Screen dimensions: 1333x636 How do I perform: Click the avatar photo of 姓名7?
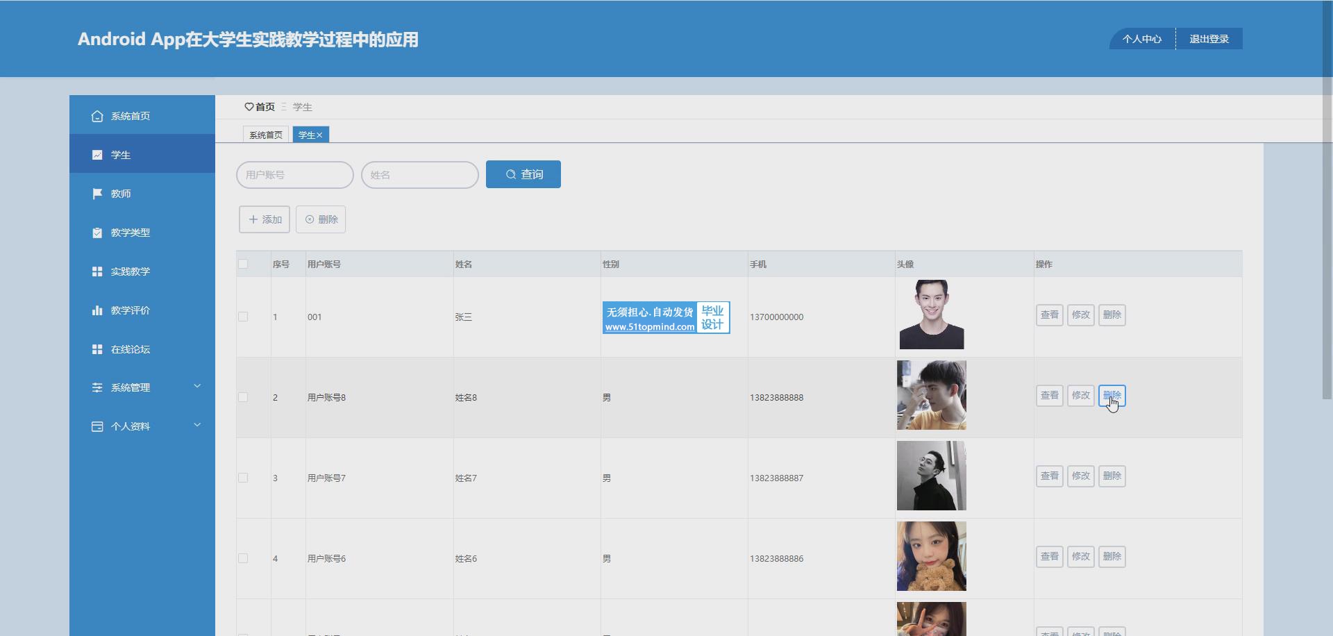click(932, 476)
